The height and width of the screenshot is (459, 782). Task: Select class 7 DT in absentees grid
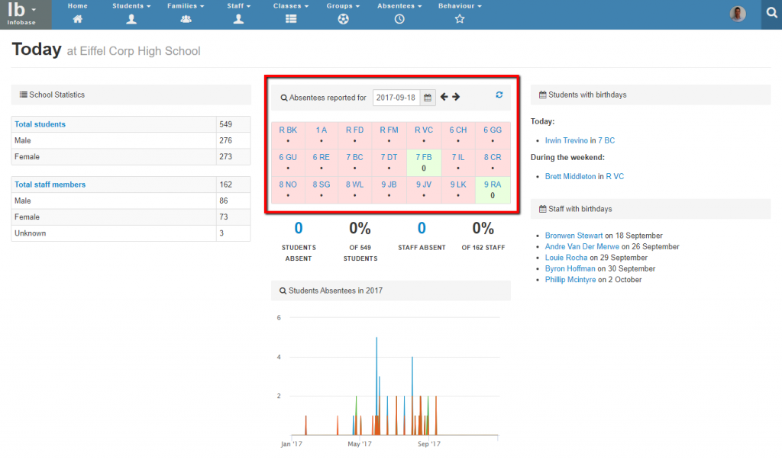tap(389, 157)
